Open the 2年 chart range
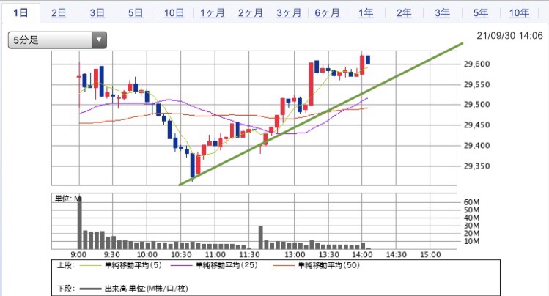Viewport: 549px width, 296px height. point(404,13)
